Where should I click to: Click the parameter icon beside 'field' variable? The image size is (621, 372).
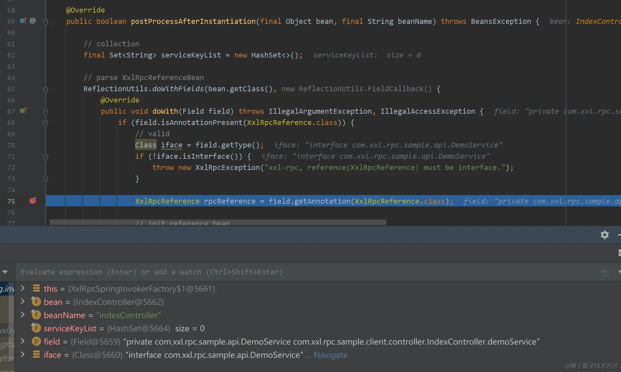point(36,341)
